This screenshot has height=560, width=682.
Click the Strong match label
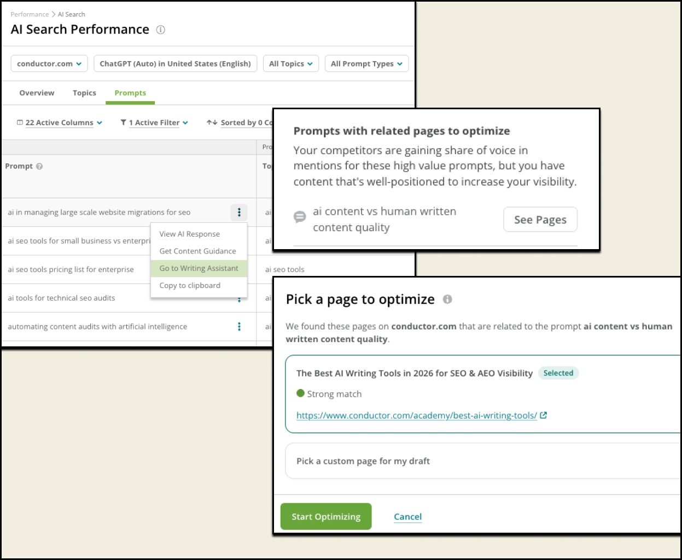pos(334,394)
